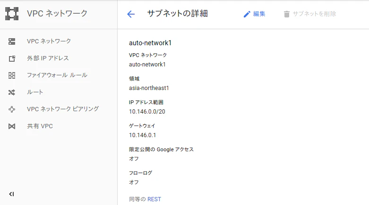Click the 限定公開の Google アクセス label
This screenshot has width=369, height=205.
click(161, 149)
